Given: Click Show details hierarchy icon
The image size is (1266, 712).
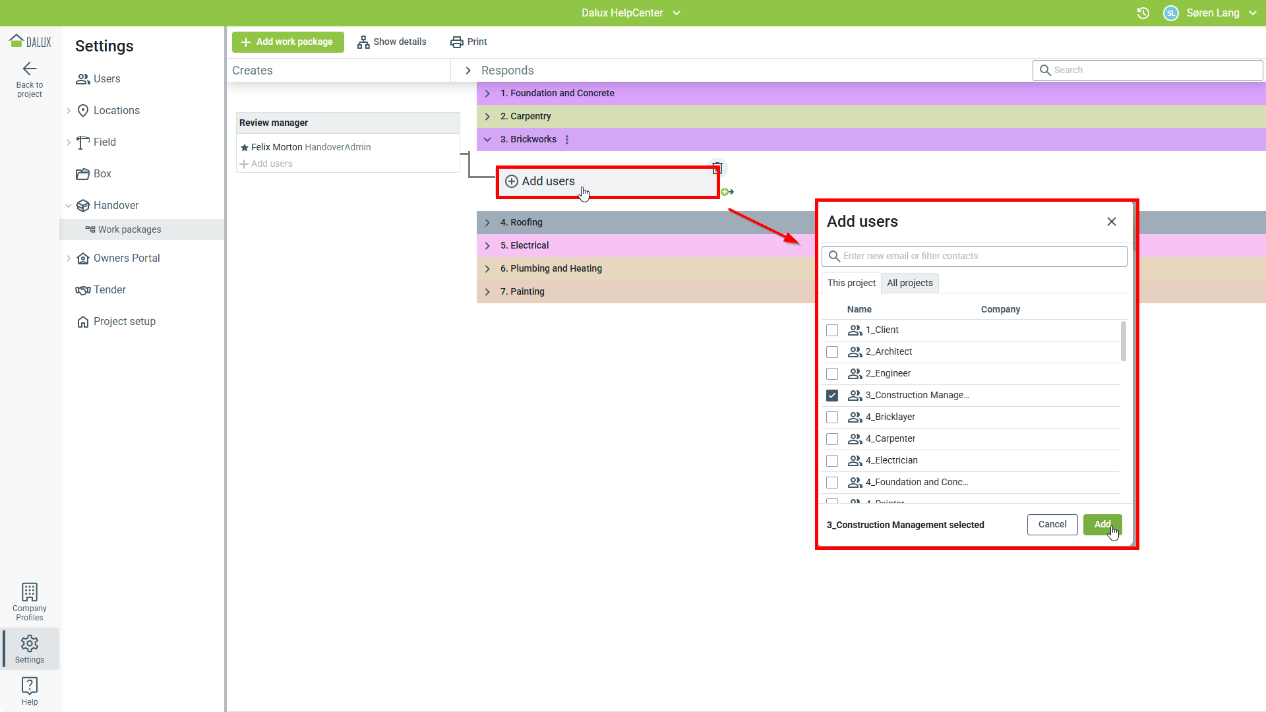Looking at the screenshot, I should [x=363, y=42].
